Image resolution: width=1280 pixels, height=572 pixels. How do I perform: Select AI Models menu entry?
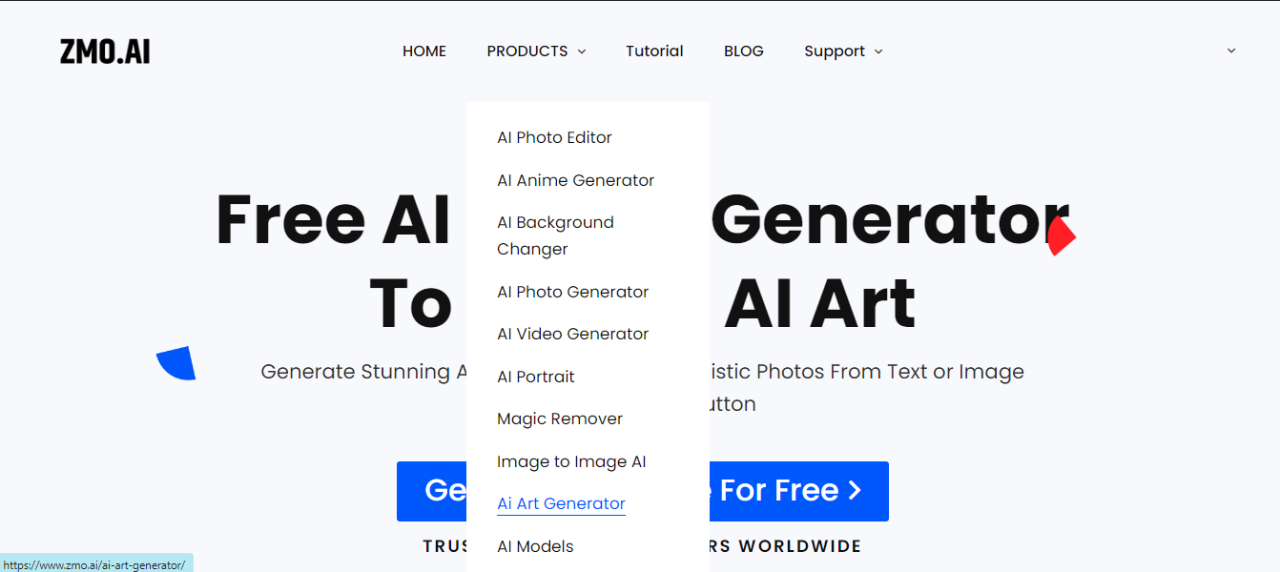point(535,546)
